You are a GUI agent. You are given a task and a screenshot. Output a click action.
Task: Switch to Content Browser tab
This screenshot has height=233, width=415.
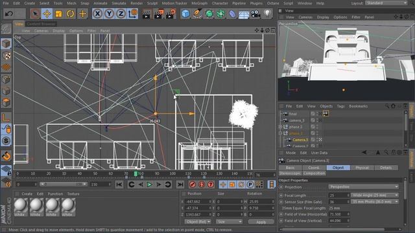point(41,24)
